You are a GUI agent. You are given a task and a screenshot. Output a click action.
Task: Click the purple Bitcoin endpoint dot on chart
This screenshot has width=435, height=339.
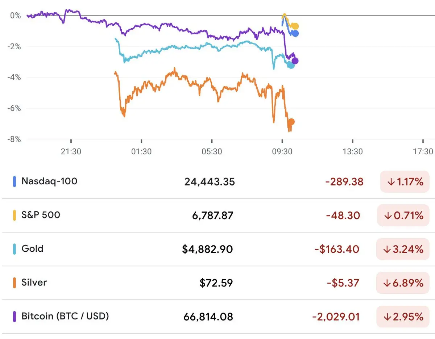pyautogui.click(x=295, y=61)
